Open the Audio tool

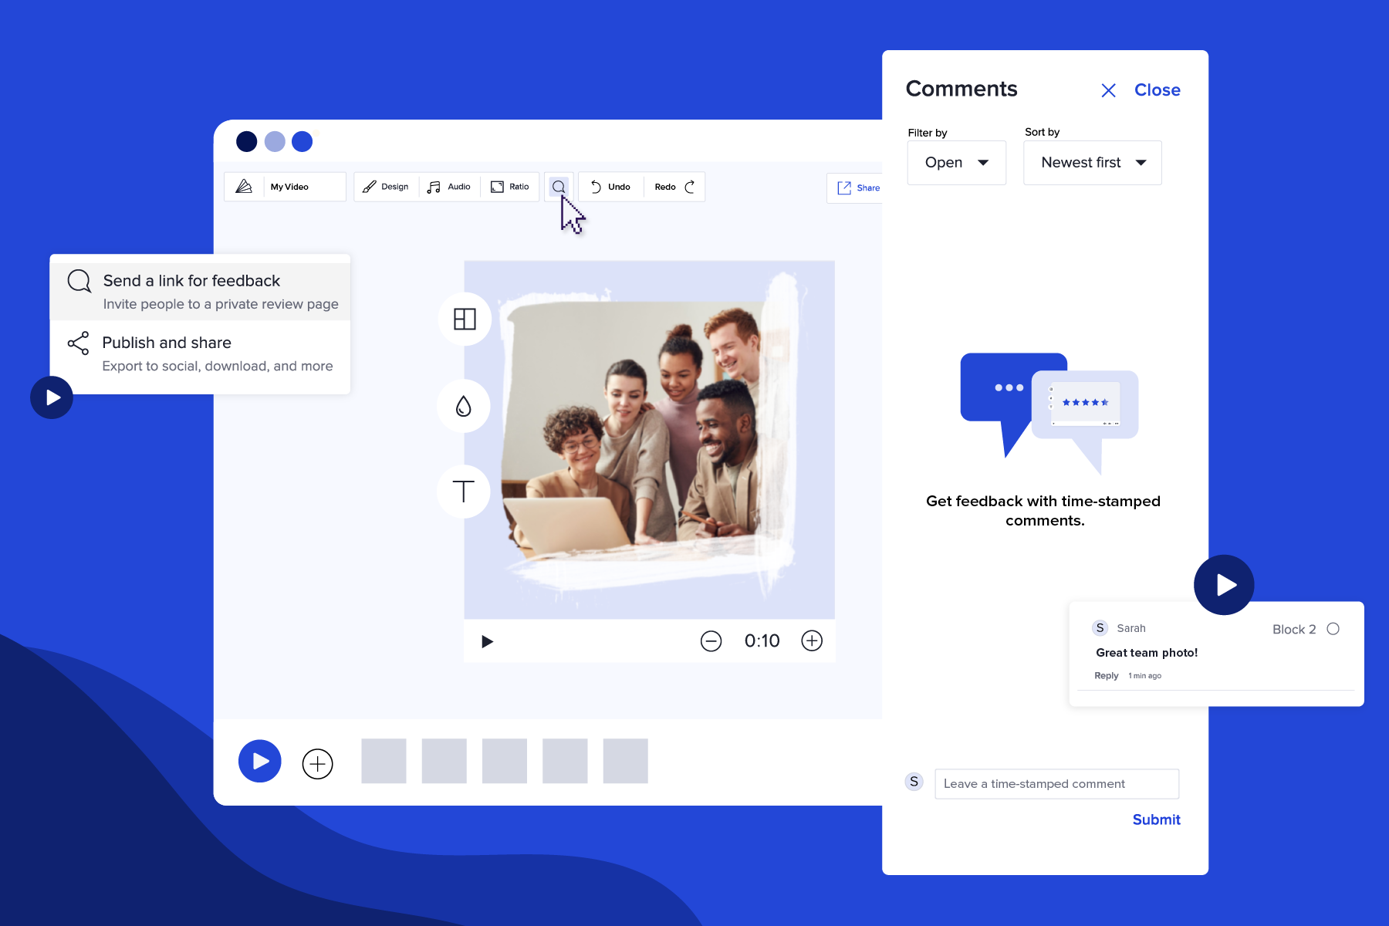click(449, 187)
